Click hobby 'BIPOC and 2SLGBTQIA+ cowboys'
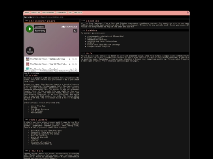 click(104, 44)
